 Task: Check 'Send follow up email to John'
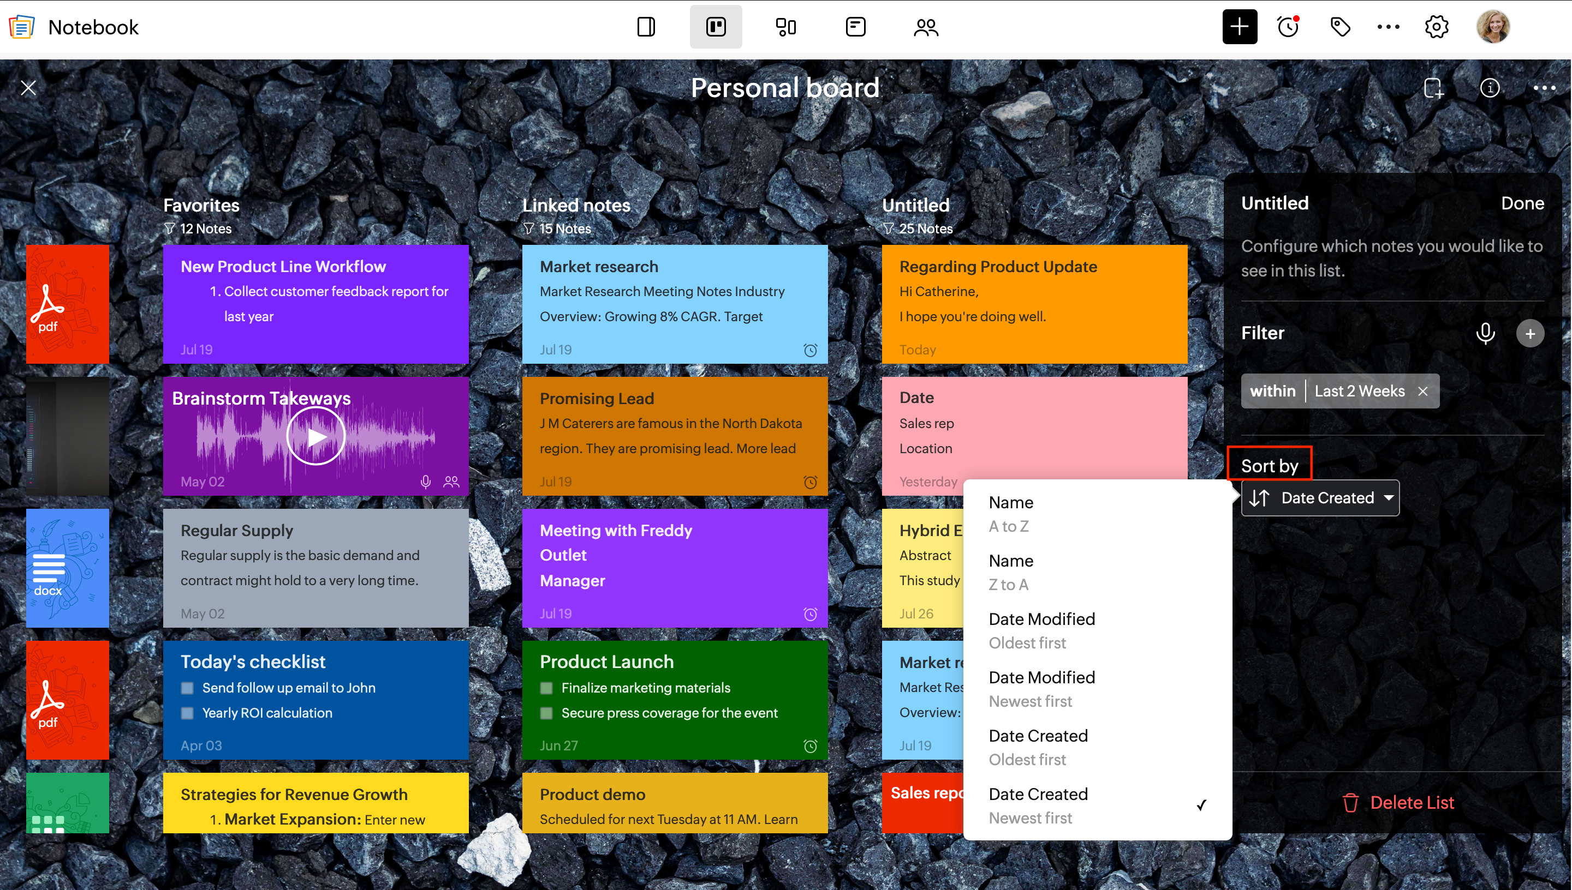(188, 688)
